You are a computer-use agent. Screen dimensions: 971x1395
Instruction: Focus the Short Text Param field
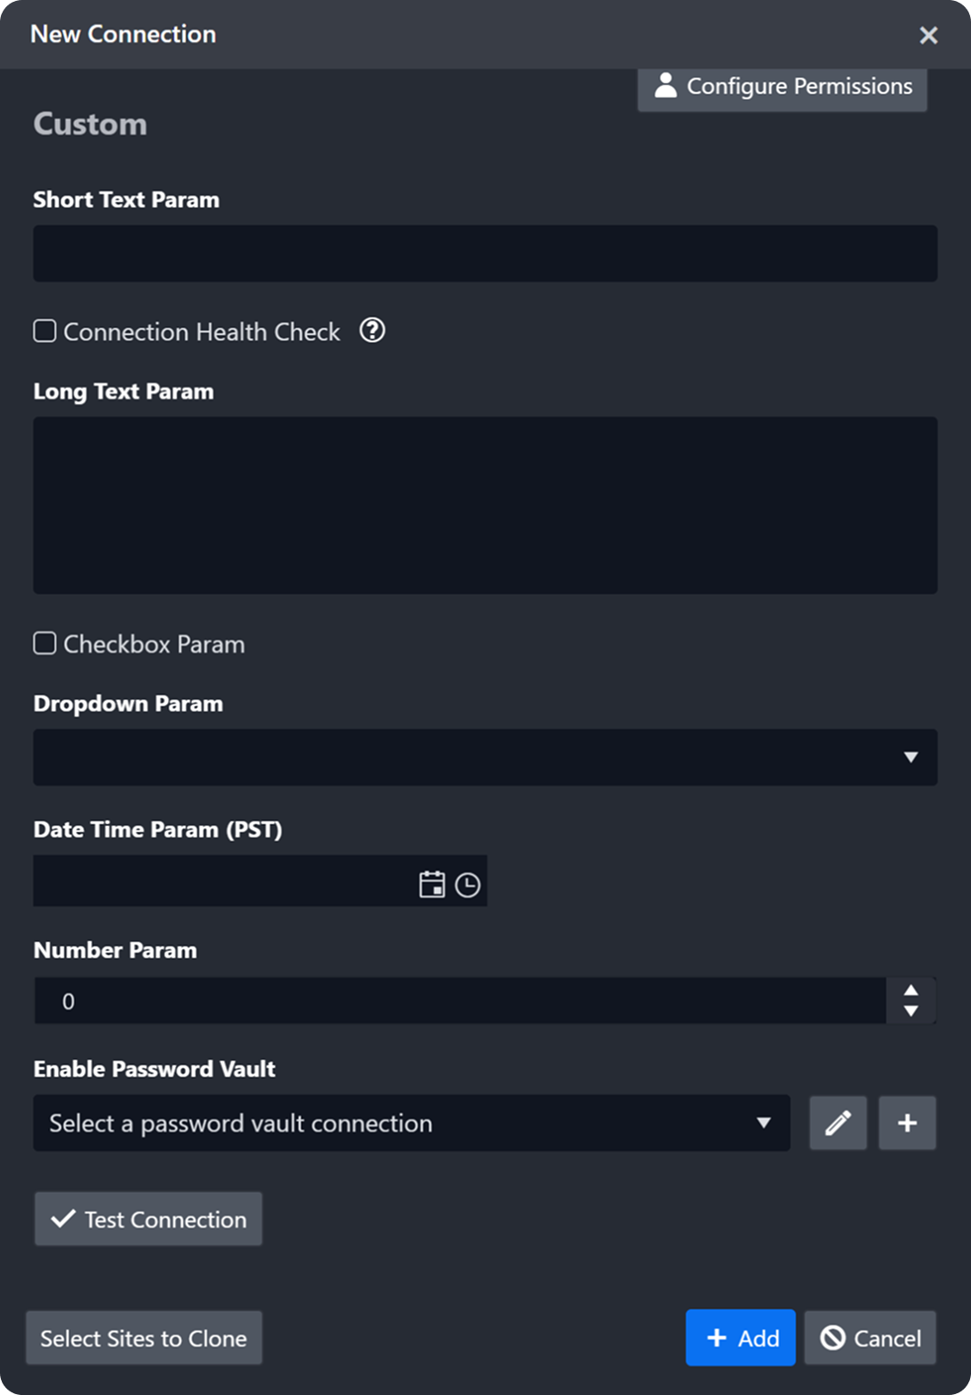coord(485,254)
